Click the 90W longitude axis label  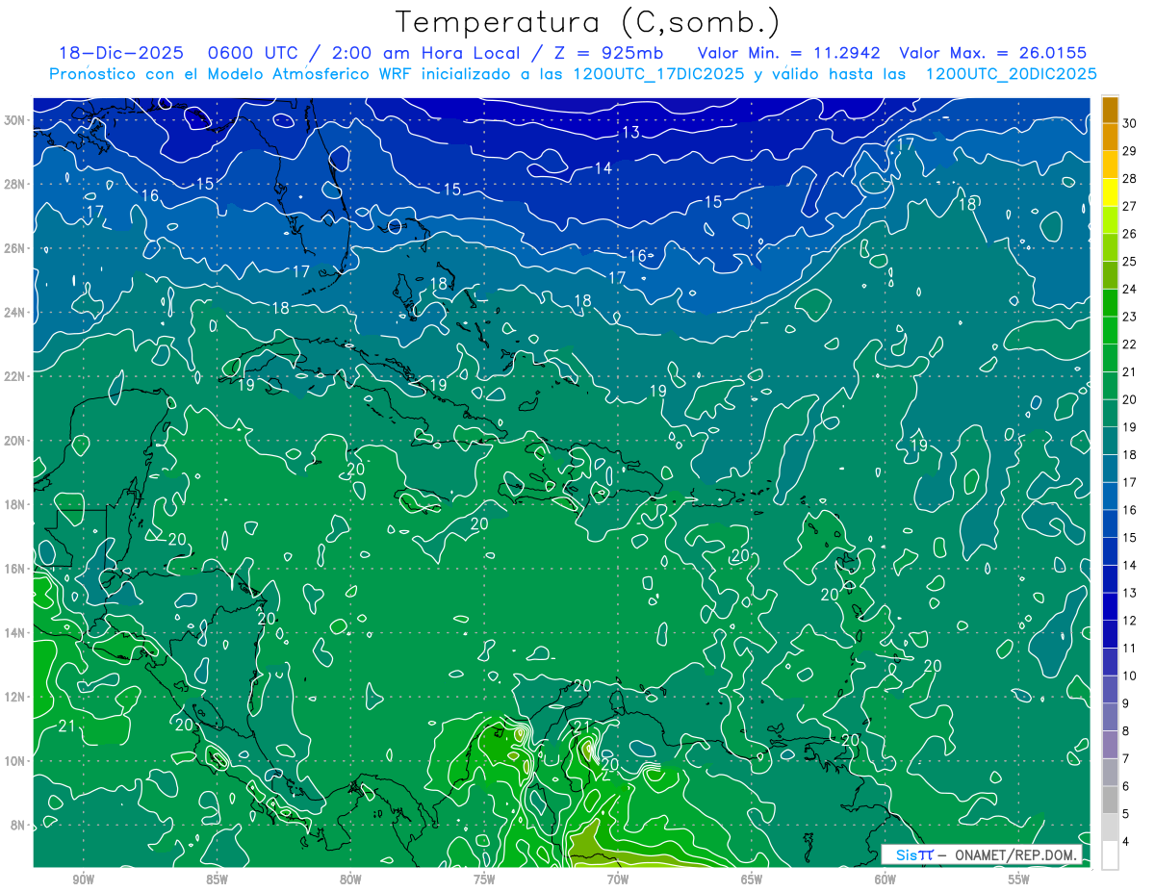point(83,879)
